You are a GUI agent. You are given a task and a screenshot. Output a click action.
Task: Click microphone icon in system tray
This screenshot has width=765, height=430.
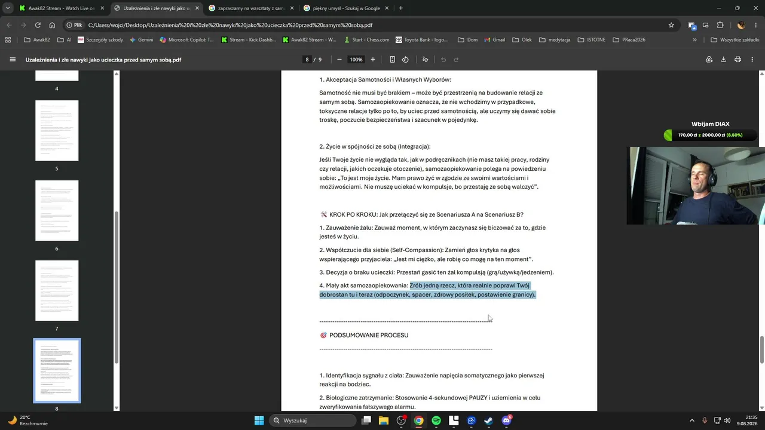click(705, 420)
